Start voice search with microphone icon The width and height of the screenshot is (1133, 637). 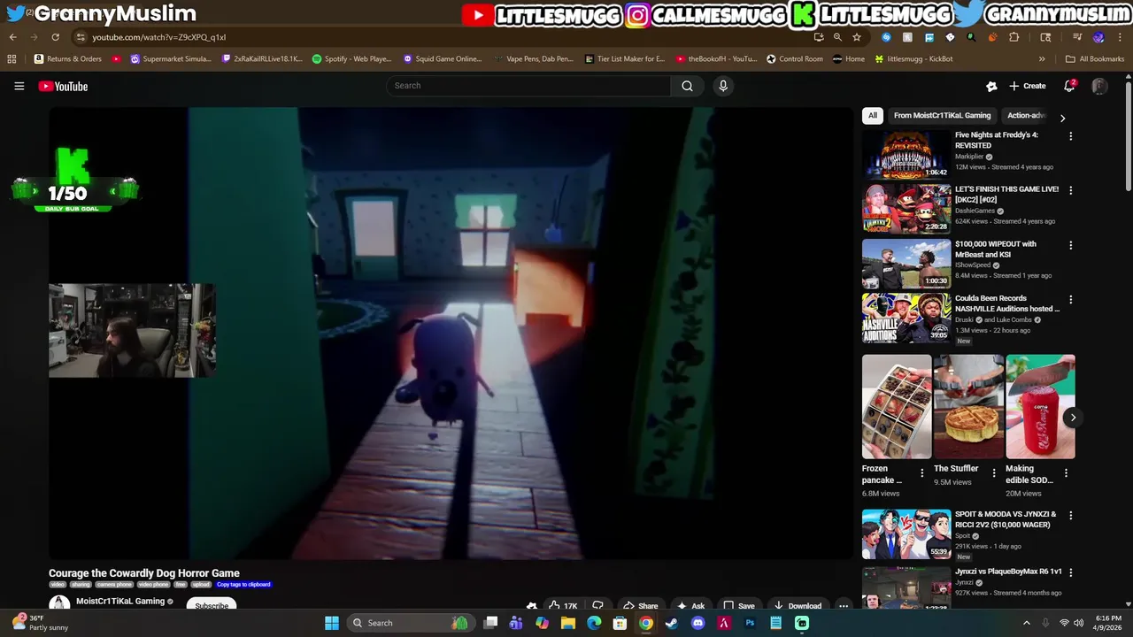[723, 86]
